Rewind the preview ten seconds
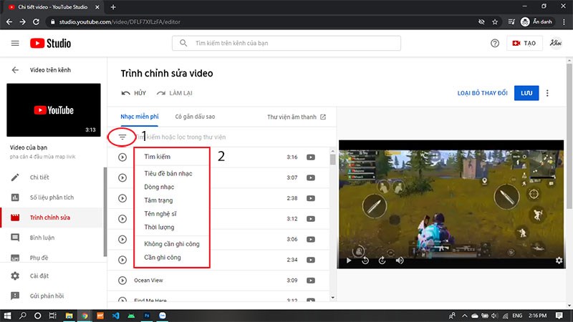 365,260
